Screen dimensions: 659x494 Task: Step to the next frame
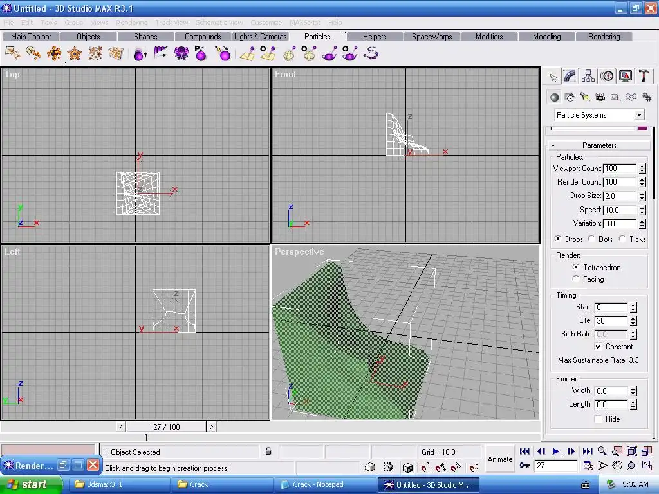(571, 451)
